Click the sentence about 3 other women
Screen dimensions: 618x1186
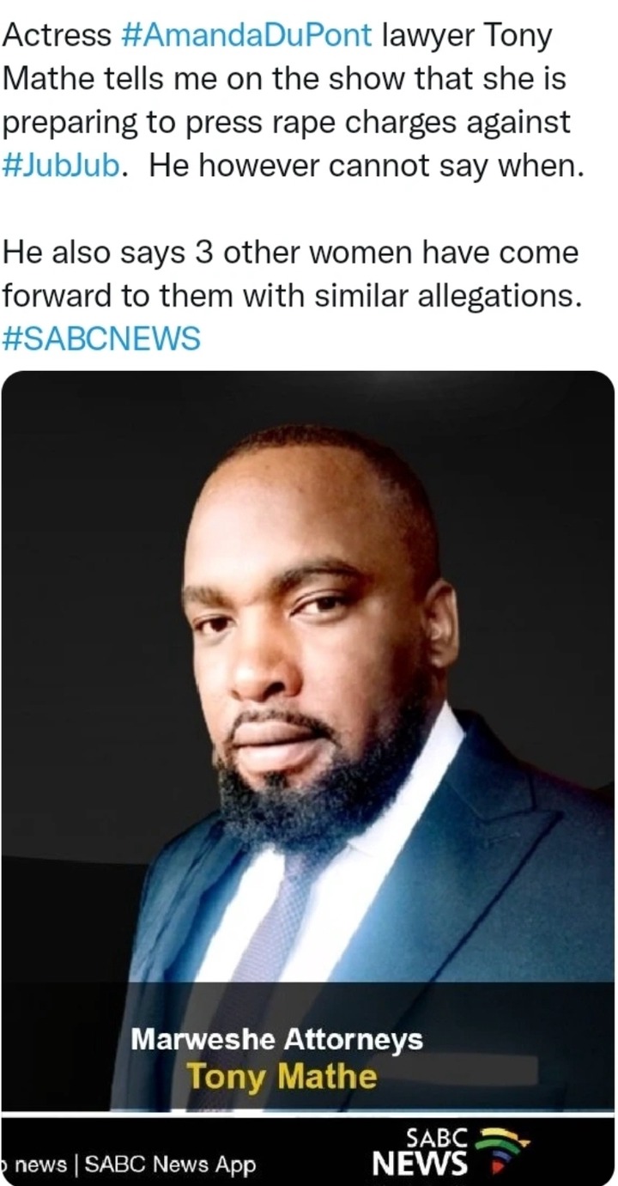(292, 274)
